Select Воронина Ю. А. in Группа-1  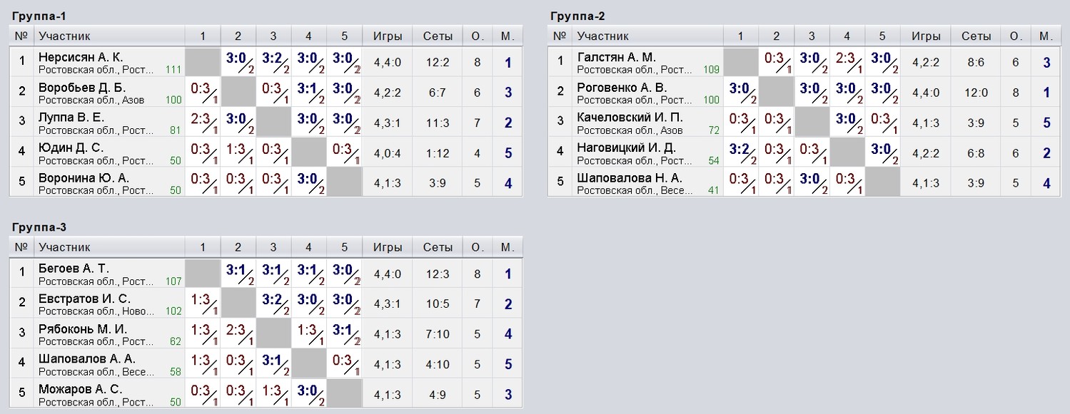click(x=84, y=178)
